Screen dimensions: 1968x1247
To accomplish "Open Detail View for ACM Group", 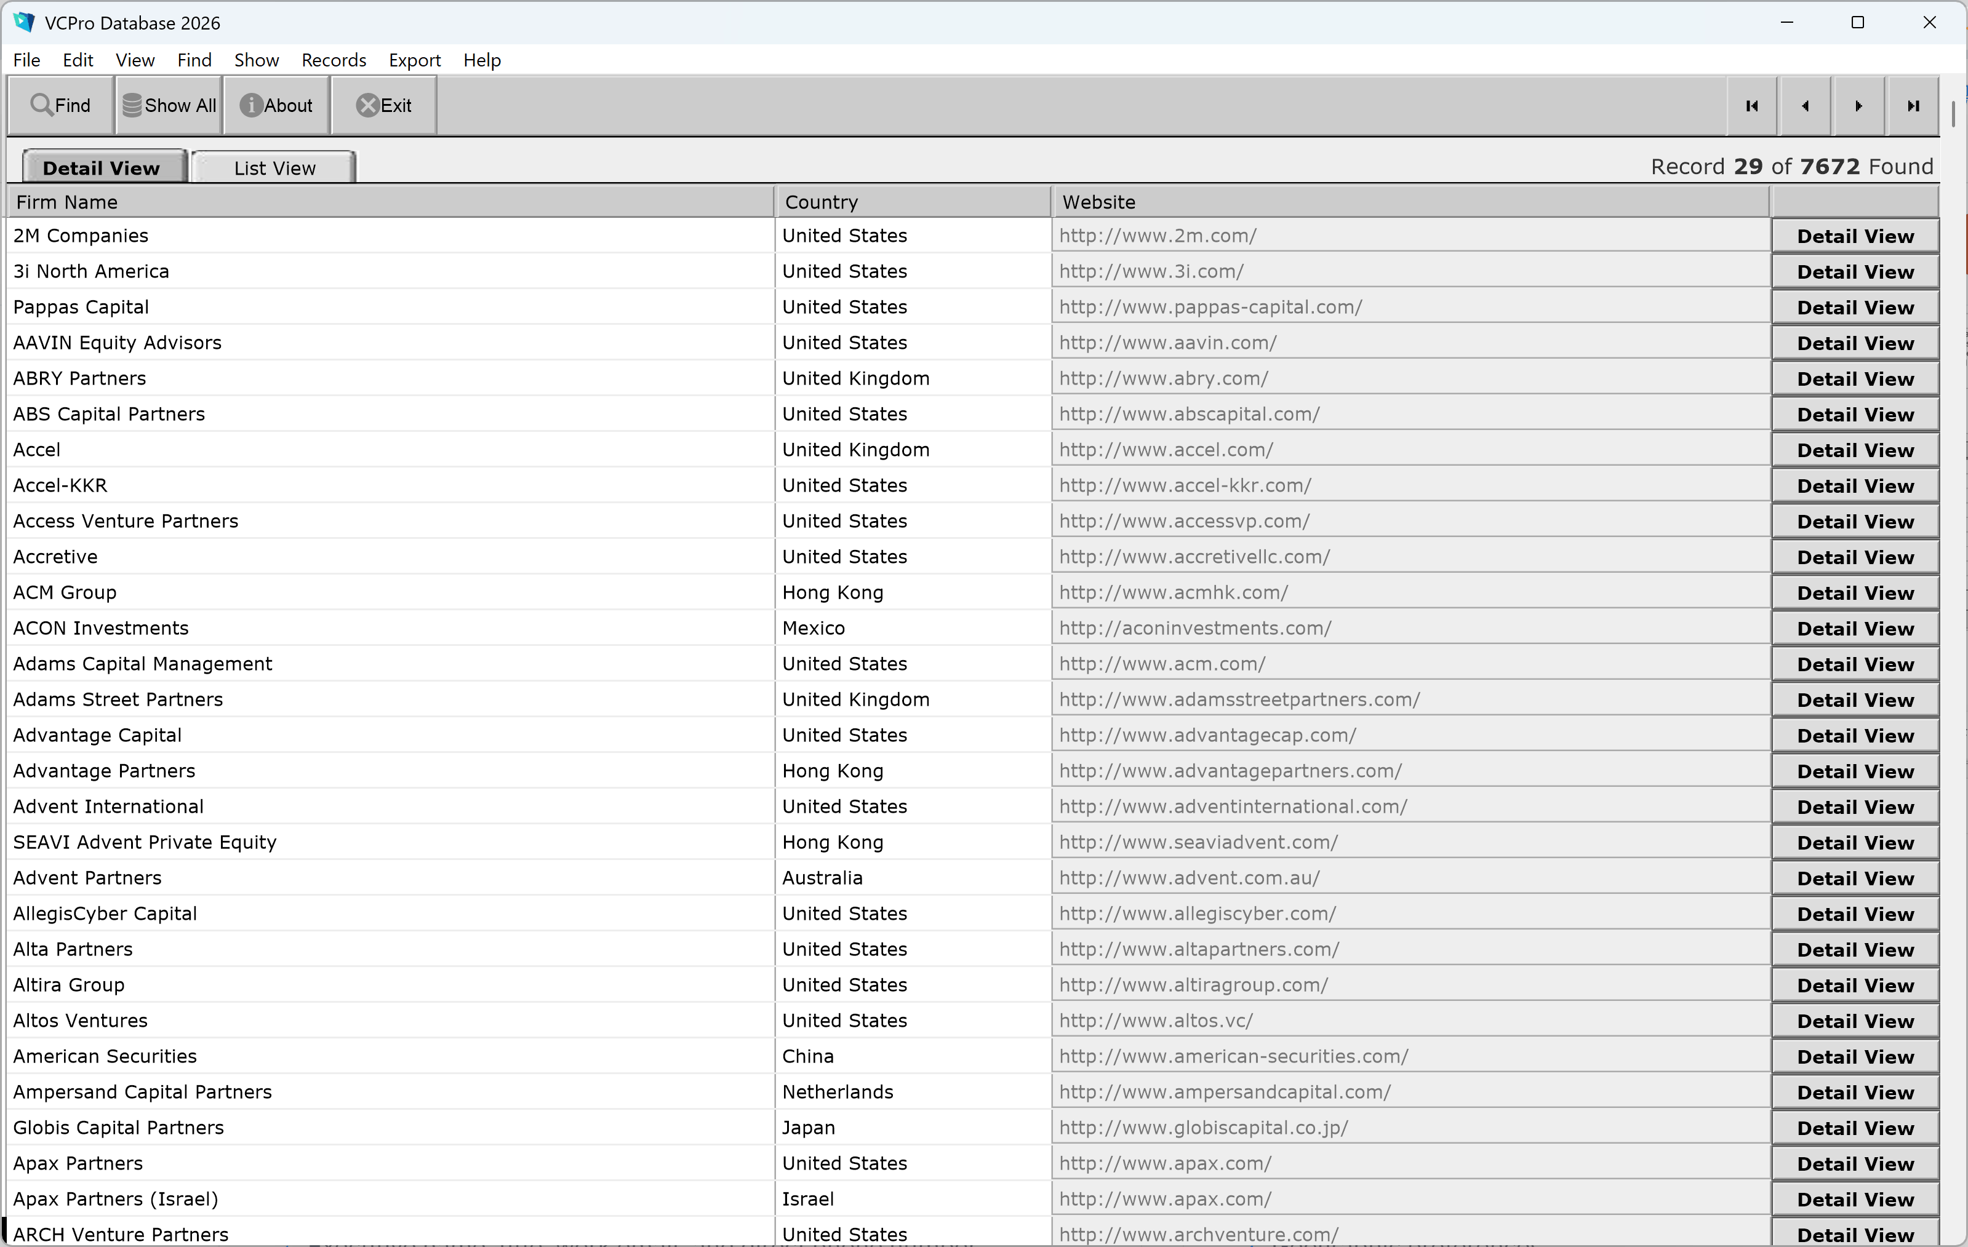I will click(1855, 593).
